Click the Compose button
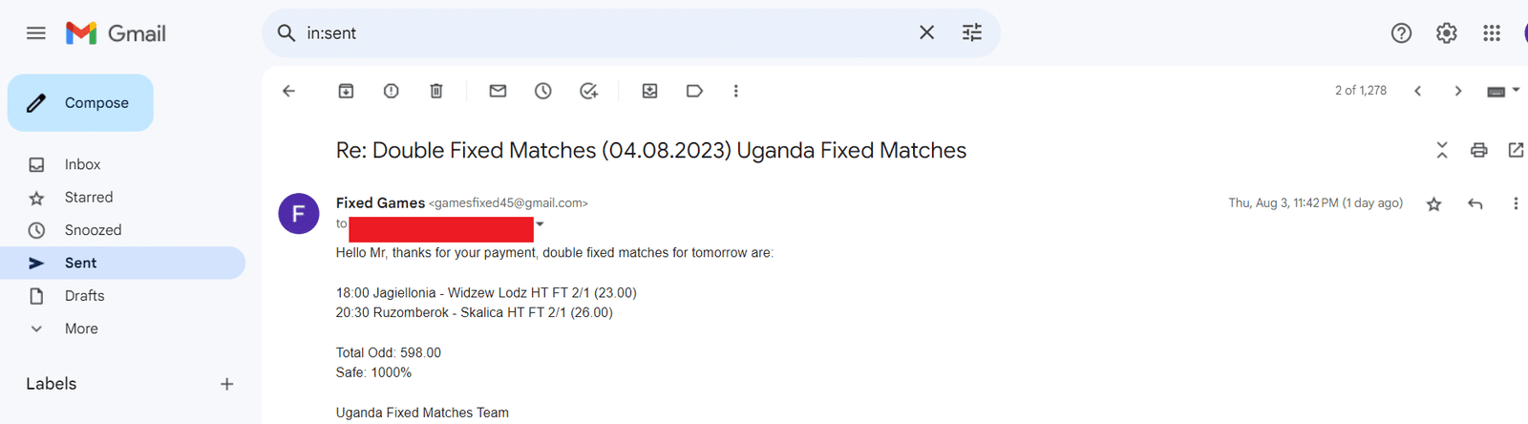Screen dimensions: 1528x424 80,103
